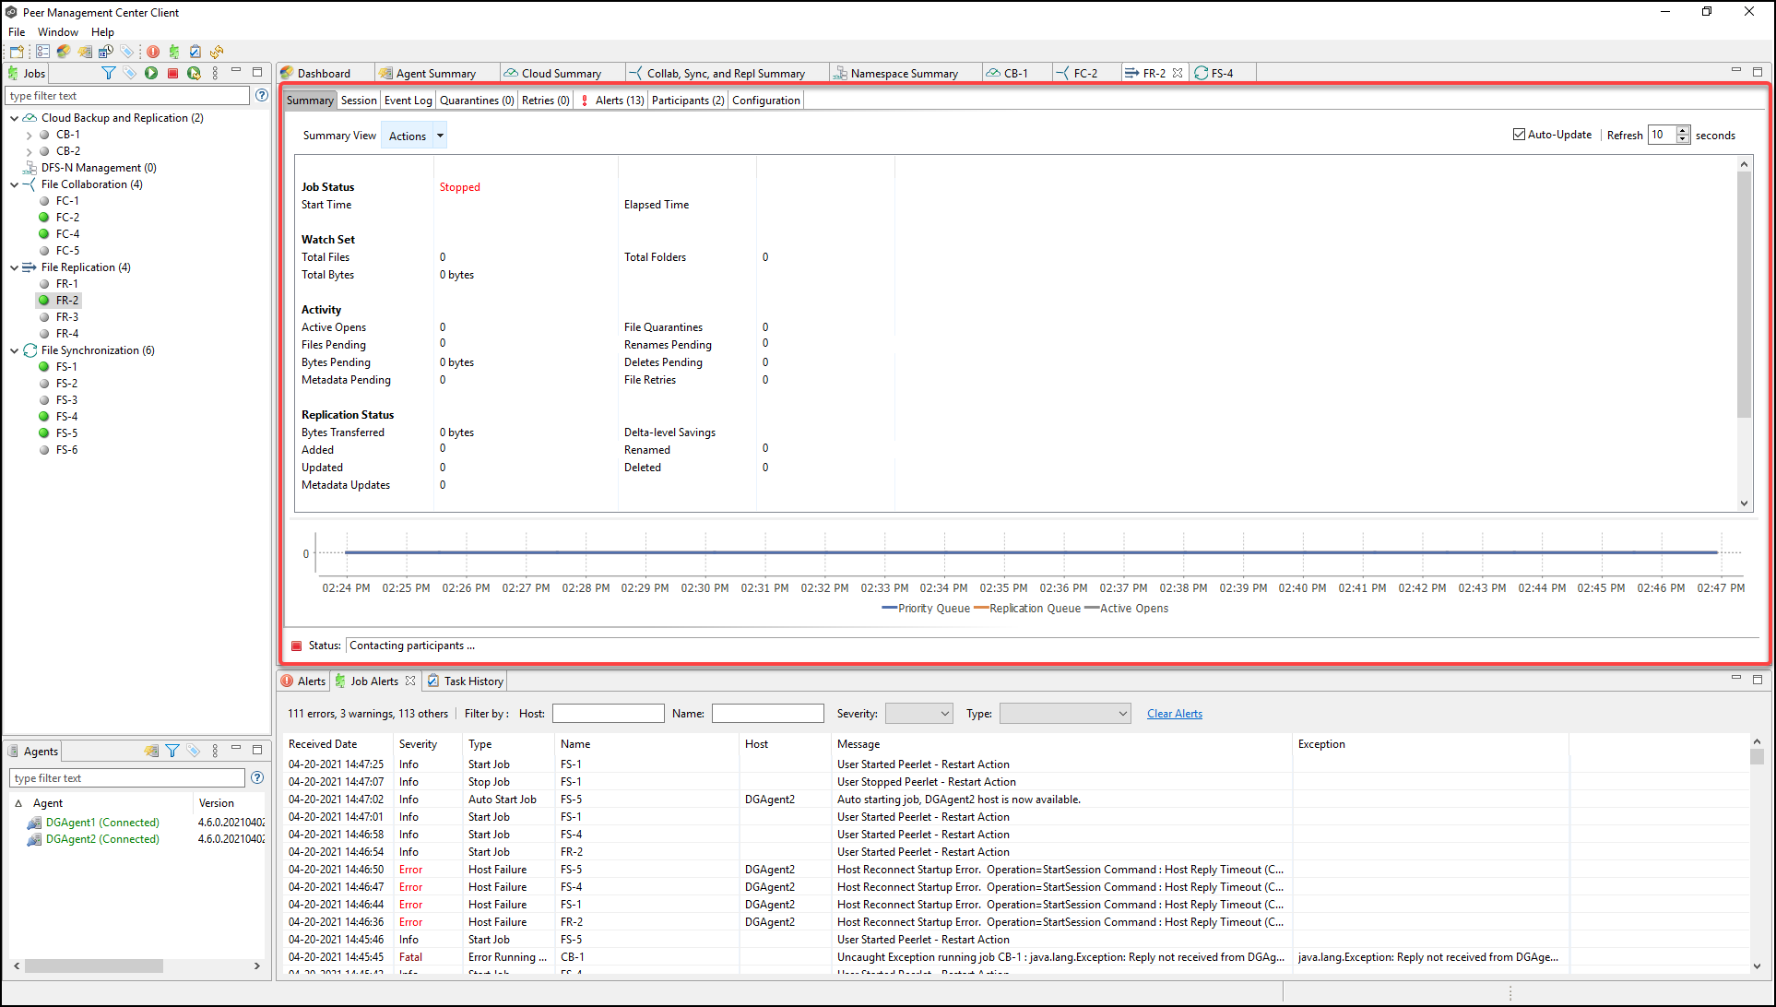This screenshot has width=1776, height=1007.
Task: Open the Task History tab
Action: click(x=466, y=681)
